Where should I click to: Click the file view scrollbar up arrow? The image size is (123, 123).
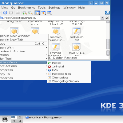108,22
